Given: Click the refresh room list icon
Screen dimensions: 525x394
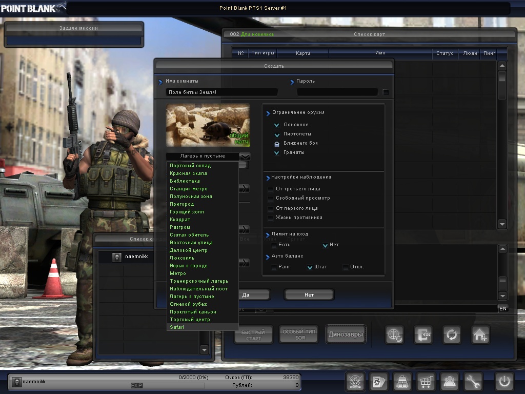Looking at the screenshot, I should 452,334.
